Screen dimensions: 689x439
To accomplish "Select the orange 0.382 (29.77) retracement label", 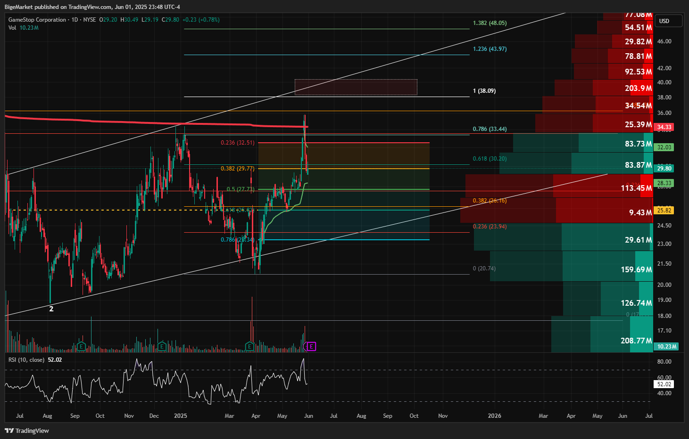I will 238,169.
